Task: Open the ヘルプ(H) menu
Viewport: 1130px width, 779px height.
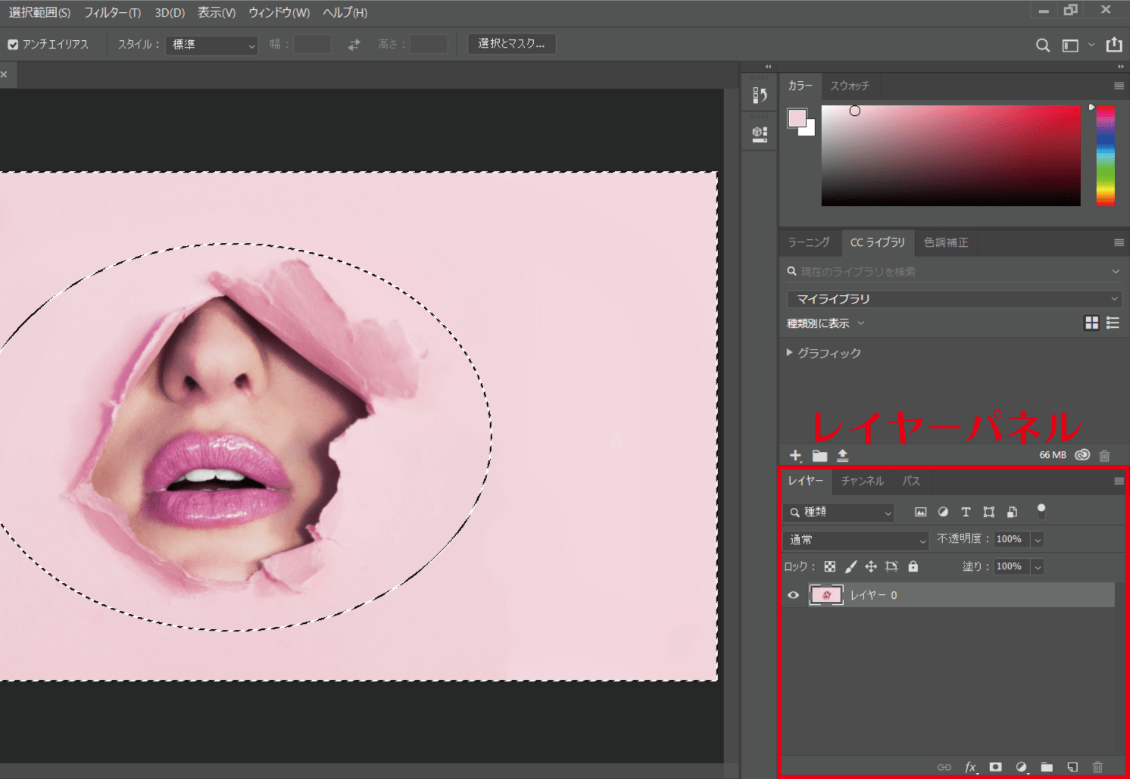Action: tap(345, 13)
